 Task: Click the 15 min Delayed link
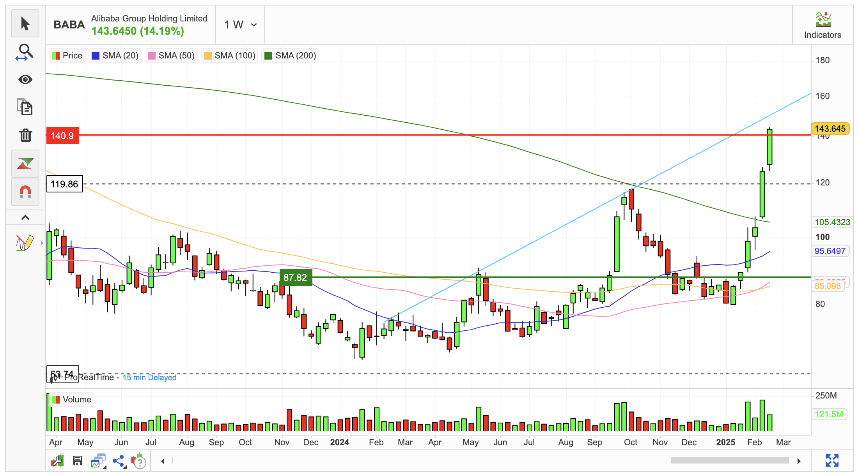coord(149,377)
